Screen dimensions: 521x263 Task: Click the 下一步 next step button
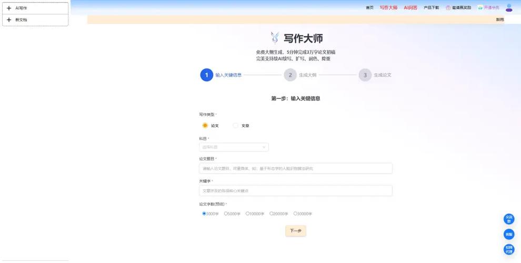(296, 231)
